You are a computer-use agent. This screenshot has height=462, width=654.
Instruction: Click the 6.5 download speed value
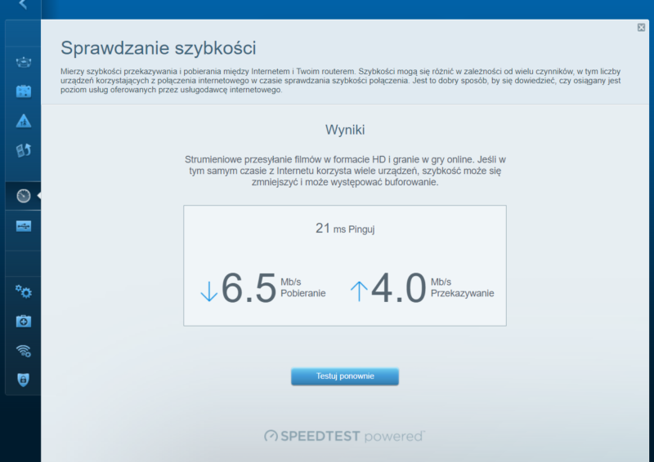pos(249,288)
